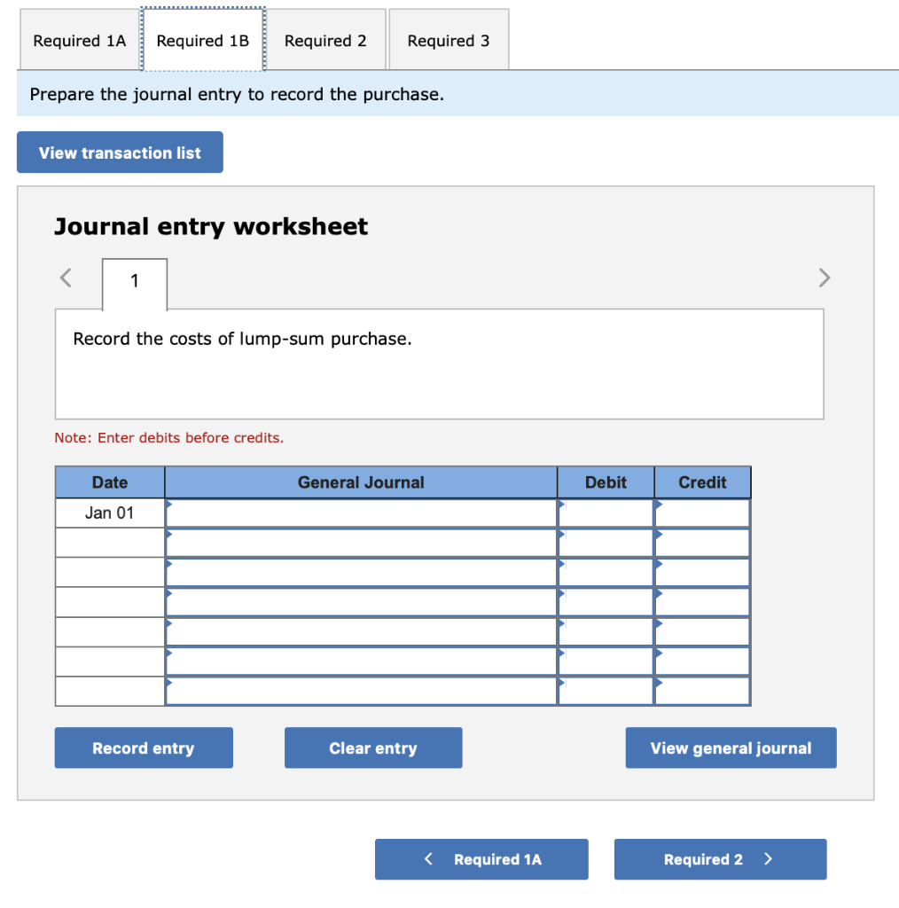Viewport: 899px width, 908px height.
Task: Click the View transaction list button
Action: click(120, 153)
